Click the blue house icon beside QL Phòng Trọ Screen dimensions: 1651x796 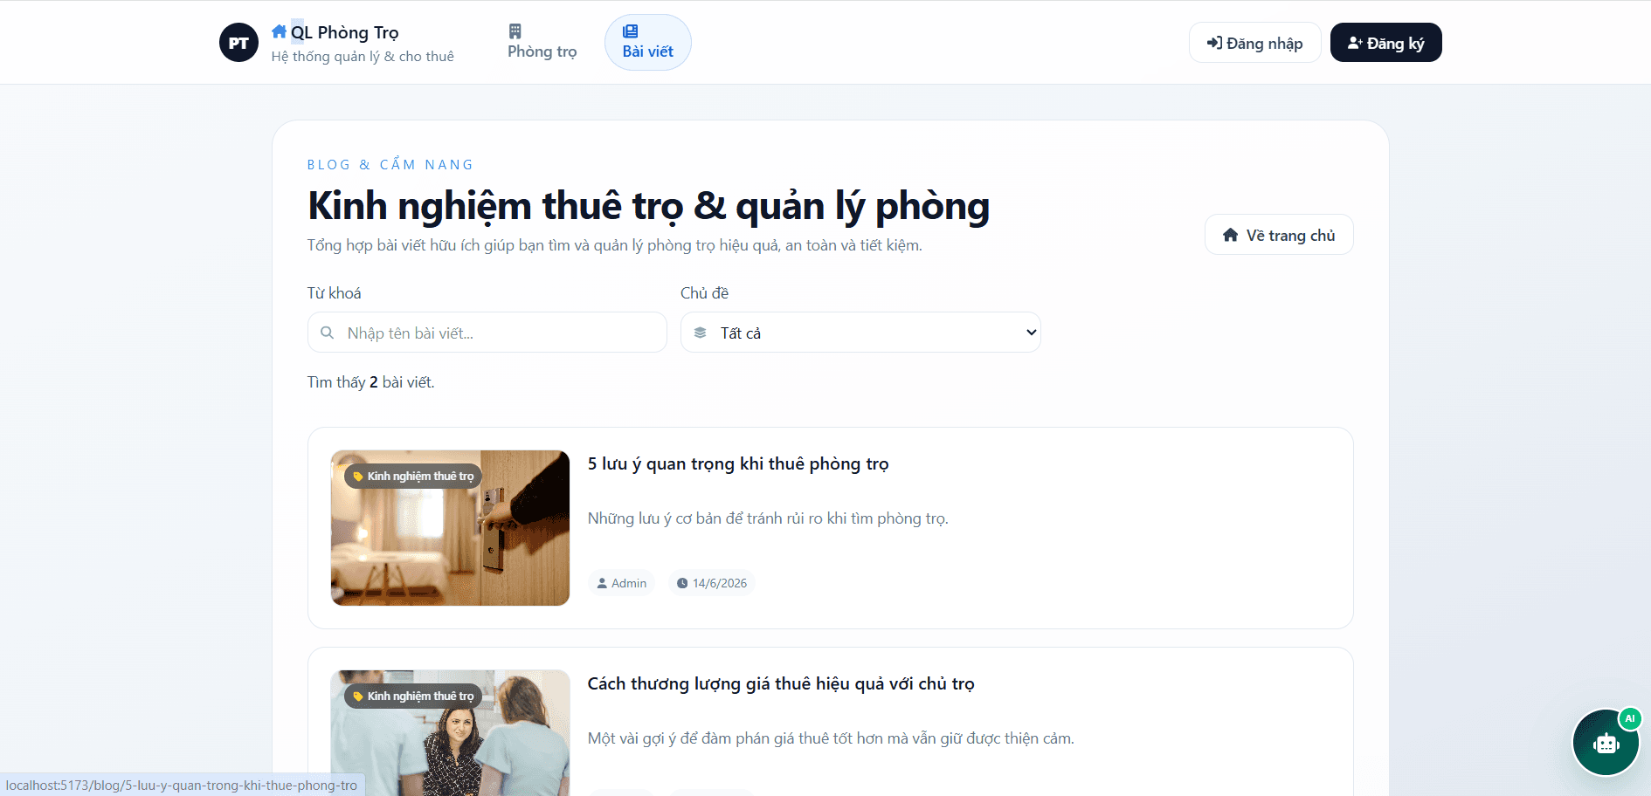280,31
